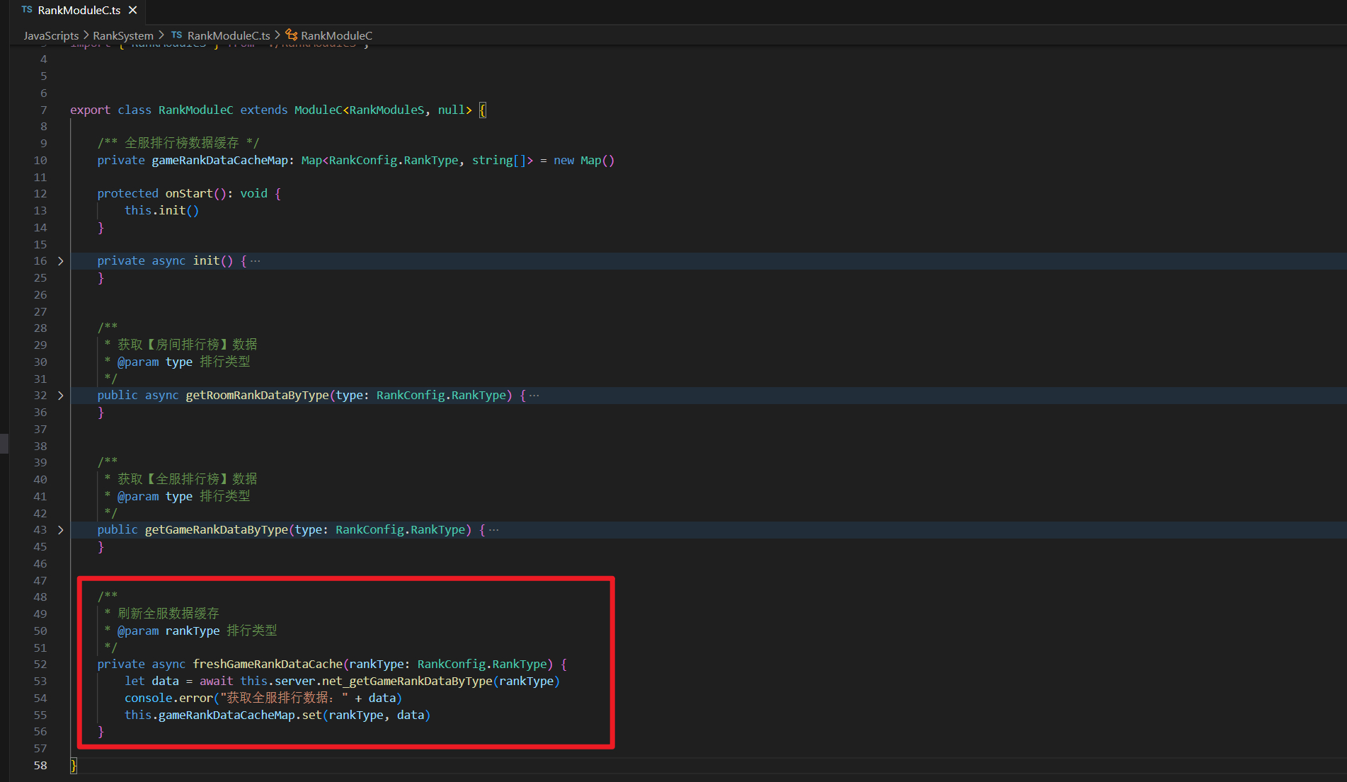This screenshot has width=1347, height=782.
Task: Open RankModuleC.ts breadcrumb file entry
Action: point(229,35)
